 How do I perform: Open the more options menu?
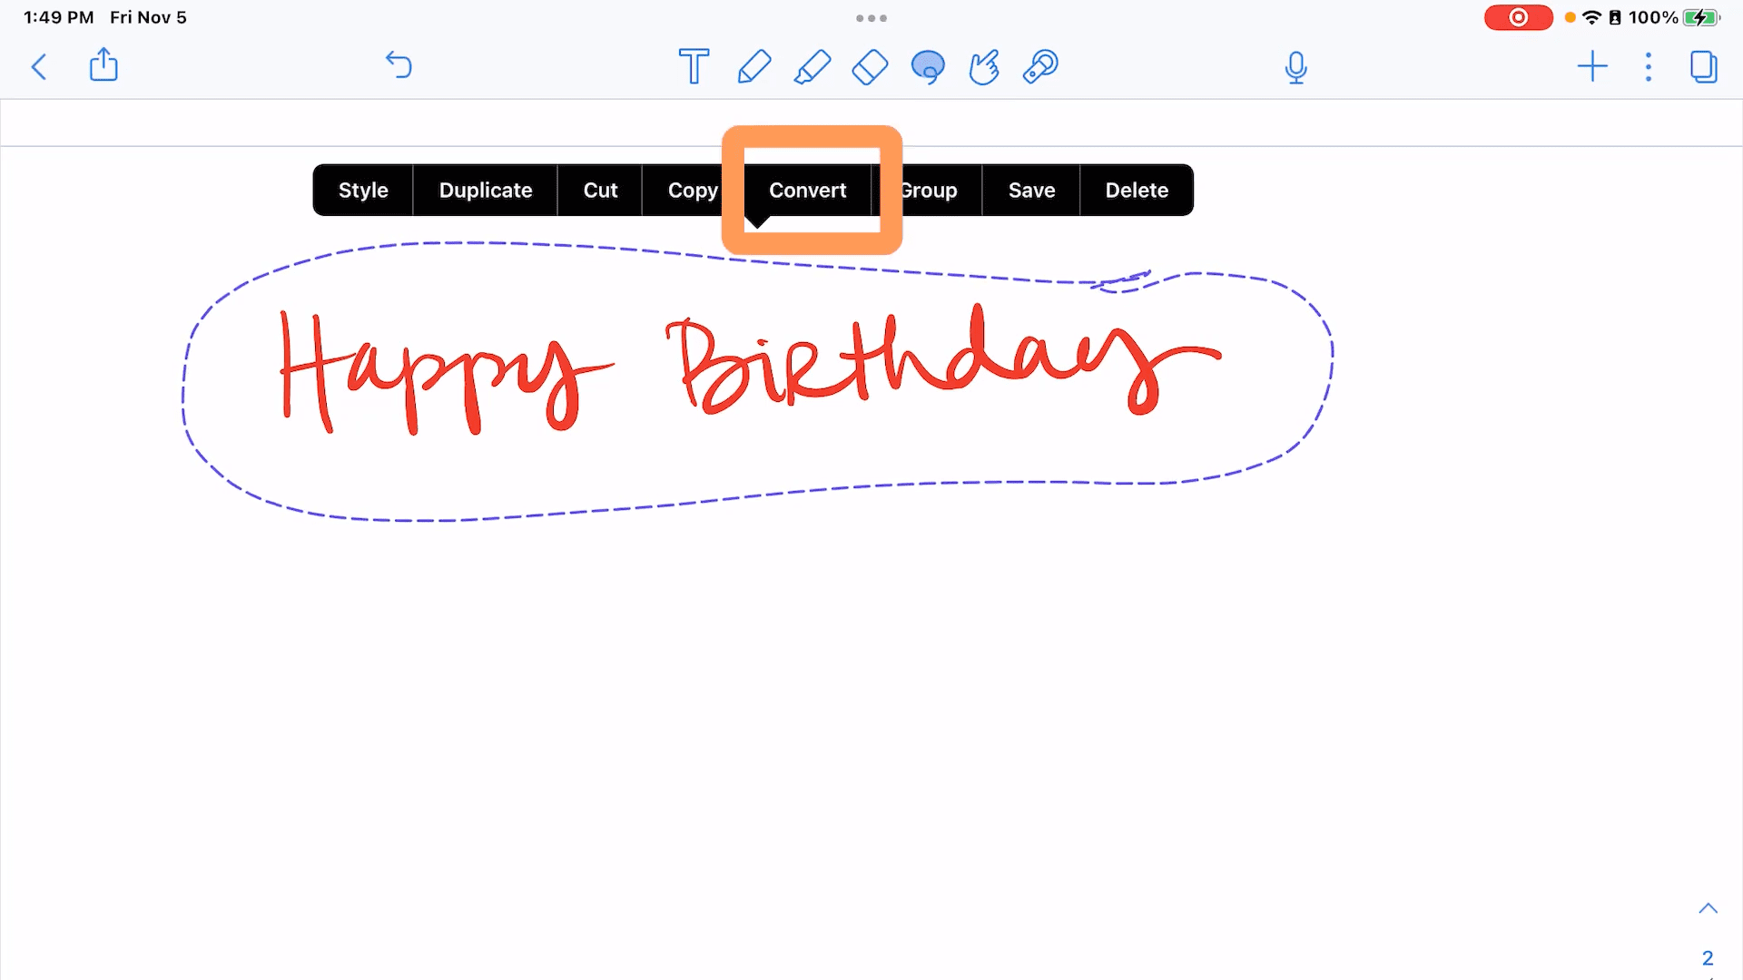(x=1649, y=66)
